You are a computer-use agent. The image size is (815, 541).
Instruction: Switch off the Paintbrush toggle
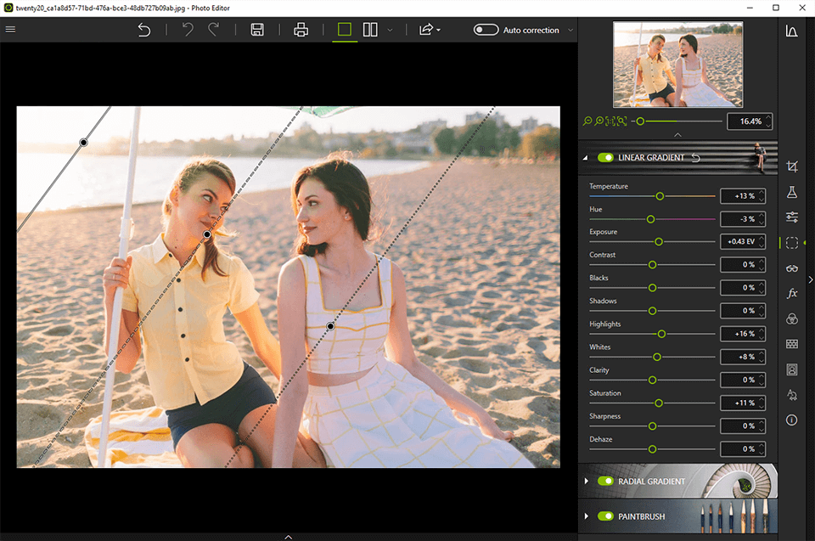(x=605, y=516)
